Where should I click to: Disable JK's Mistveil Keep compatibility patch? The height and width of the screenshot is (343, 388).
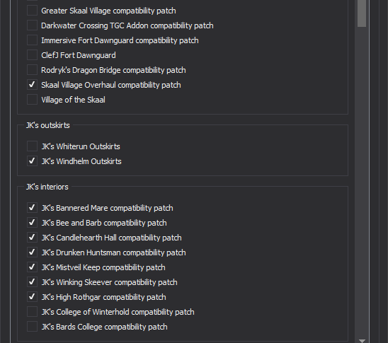tap(32, 267)
